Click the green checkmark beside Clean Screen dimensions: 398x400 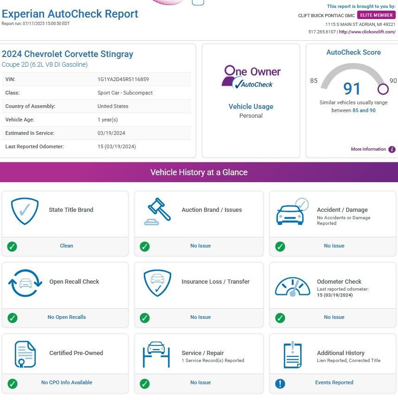coord(13,246)
